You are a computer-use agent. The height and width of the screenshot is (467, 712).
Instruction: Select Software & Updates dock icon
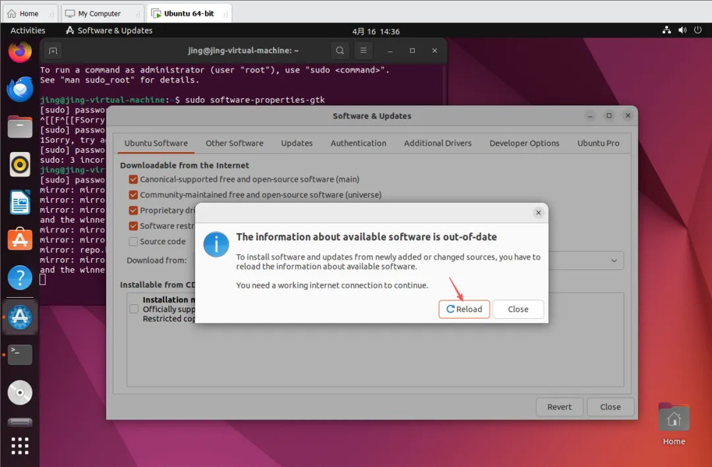pyautogui.click(x=20, y=317)
